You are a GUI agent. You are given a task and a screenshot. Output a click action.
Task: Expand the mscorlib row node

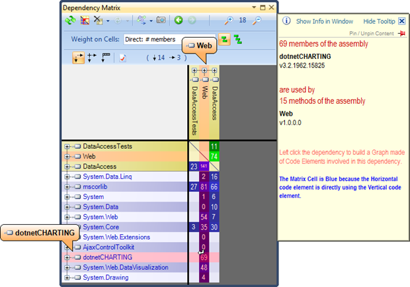coord(67,187)
